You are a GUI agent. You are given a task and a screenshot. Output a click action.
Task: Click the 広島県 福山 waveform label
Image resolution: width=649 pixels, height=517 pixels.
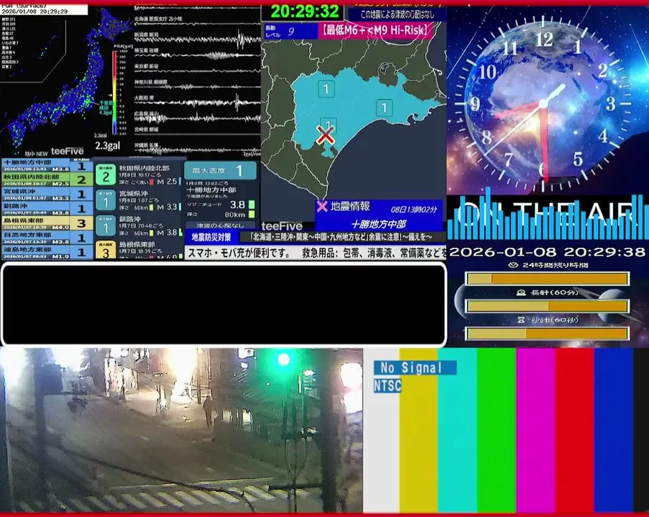tap(146, 113)
